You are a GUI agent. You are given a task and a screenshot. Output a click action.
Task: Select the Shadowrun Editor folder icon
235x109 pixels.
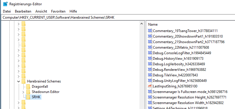pyautogui.click(x=28, y=92)
